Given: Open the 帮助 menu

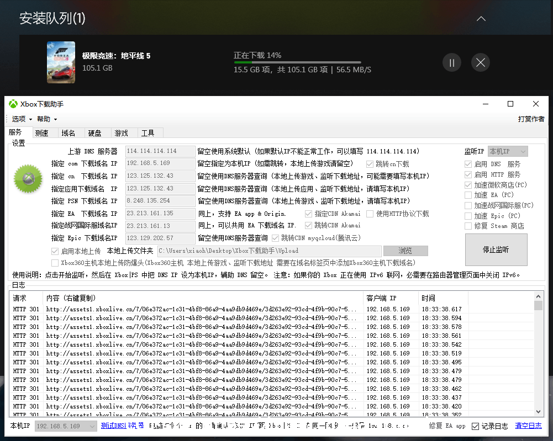Looking at the screenshot, I should [x=47, y=119].
